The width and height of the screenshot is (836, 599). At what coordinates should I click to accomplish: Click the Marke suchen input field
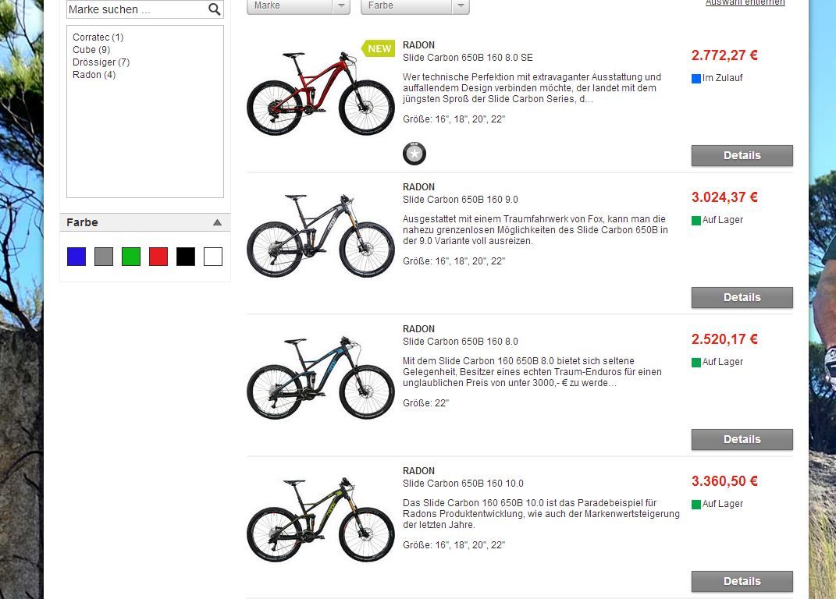point(137,9)
